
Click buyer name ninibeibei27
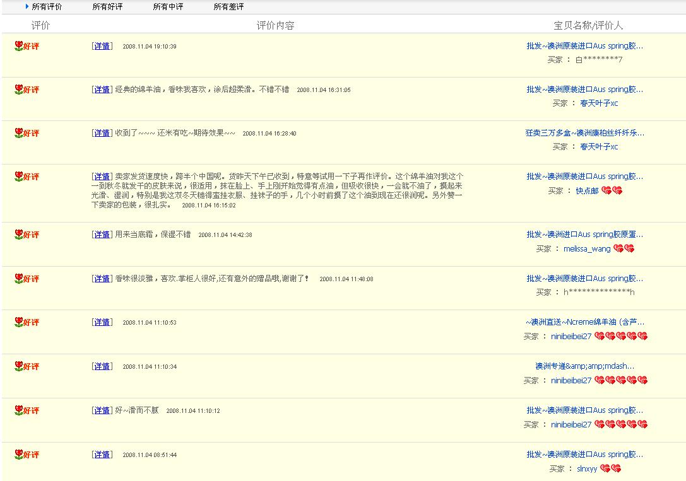pos(572,336)
